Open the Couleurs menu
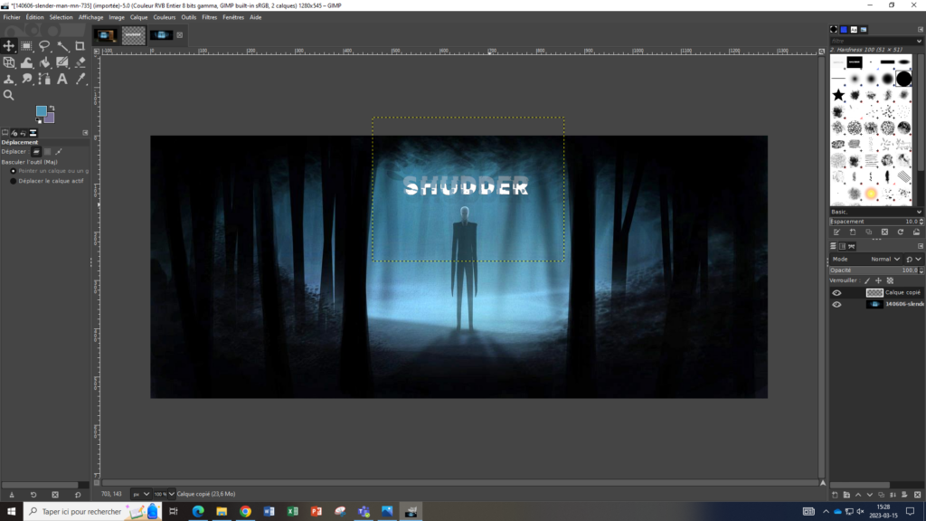926x521 pixels. [165, 18]
